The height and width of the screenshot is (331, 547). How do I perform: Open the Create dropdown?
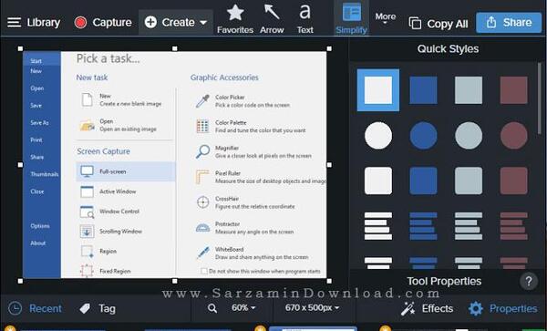[x=175, y=22]
